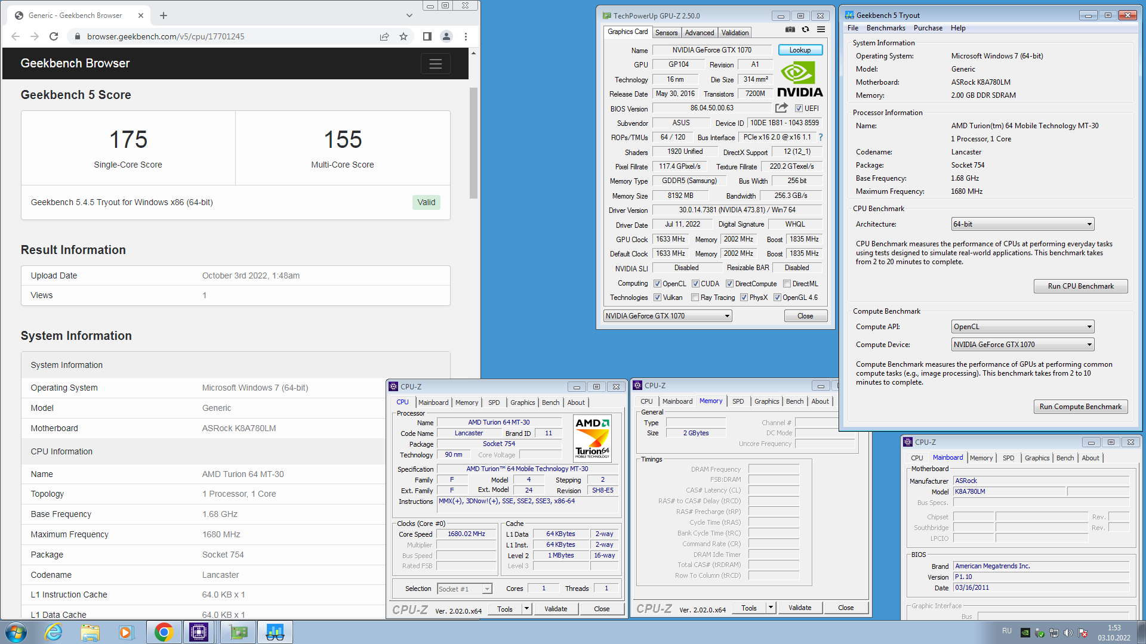Image resolution: width=1146 pixels, height=644 pixels.
Task: Click the Geekbench Browser title link
Action: pyautogui.click(x=75, y=63)
